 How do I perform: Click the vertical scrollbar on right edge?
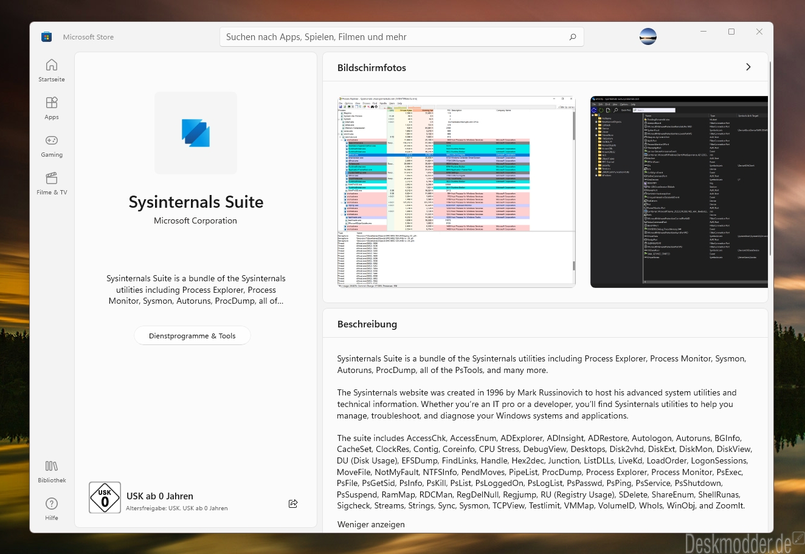click(771, 158)
